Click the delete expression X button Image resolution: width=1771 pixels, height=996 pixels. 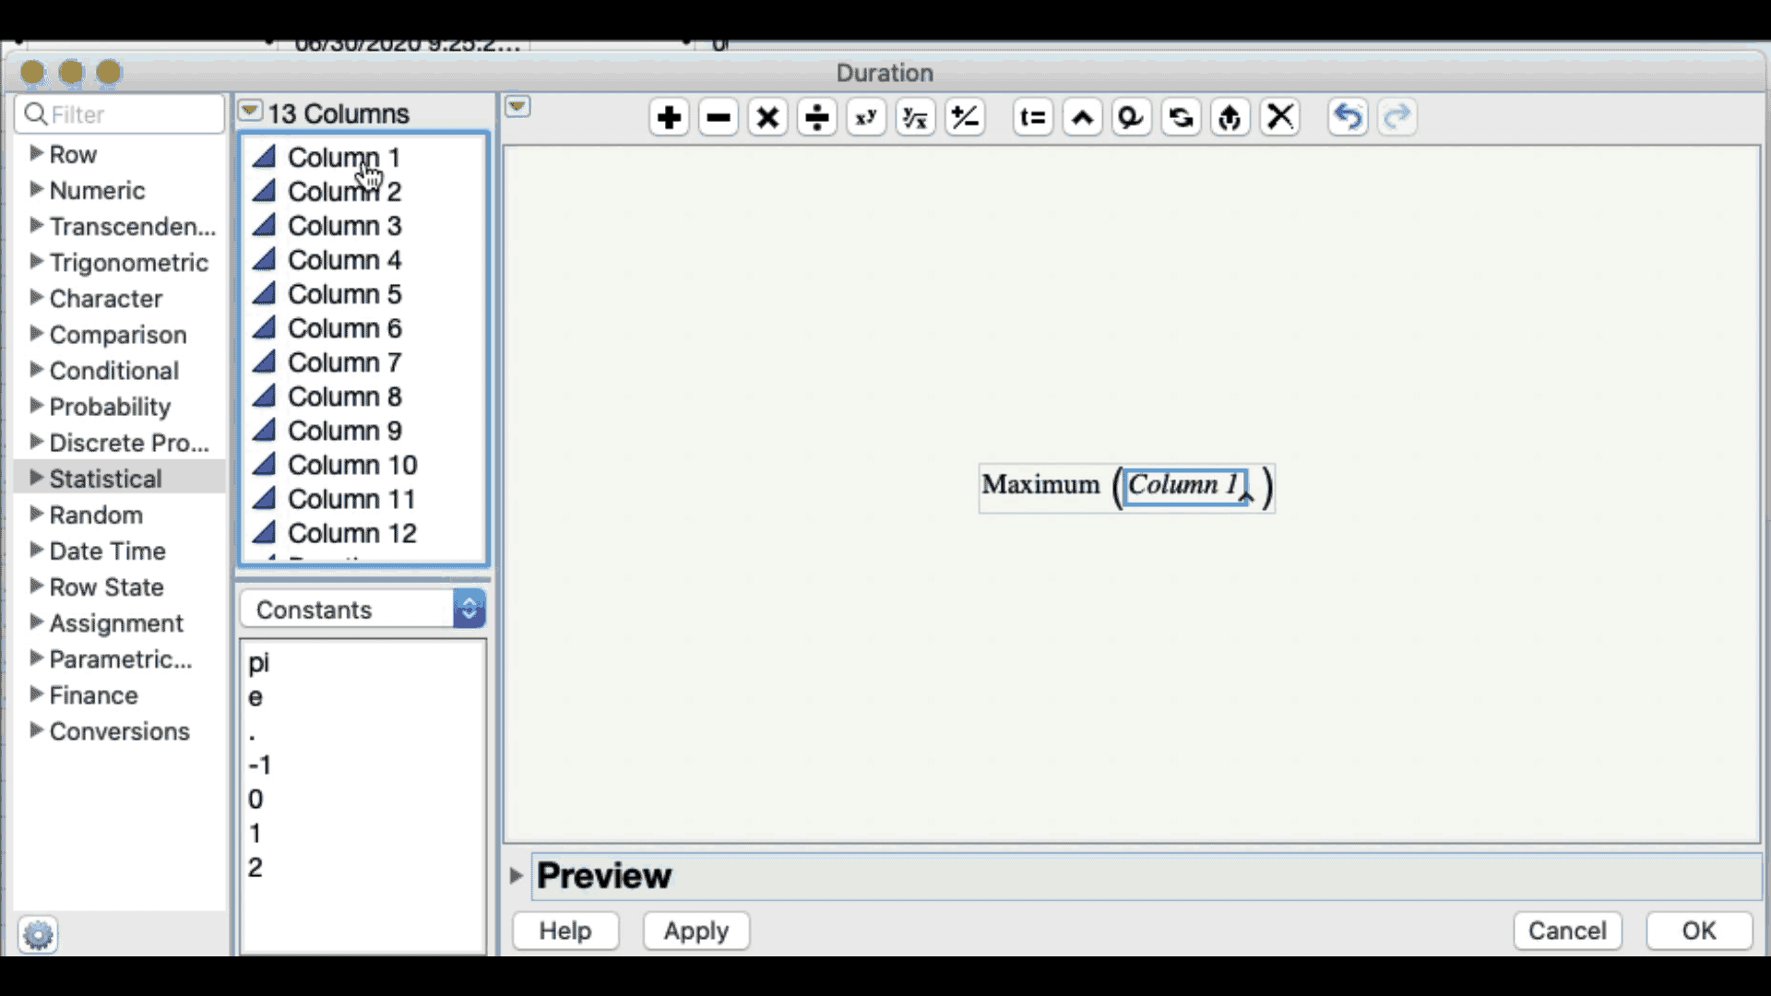click(1280, 117)
